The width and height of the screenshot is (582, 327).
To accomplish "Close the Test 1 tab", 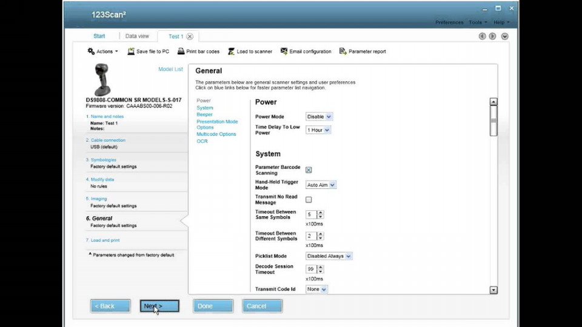I will pos(190,36).
